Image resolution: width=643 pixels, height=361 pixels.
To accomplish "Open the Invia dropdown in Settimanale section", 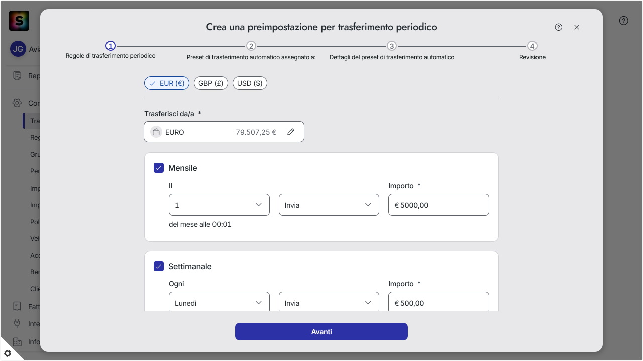I will (x=329, y=302).
